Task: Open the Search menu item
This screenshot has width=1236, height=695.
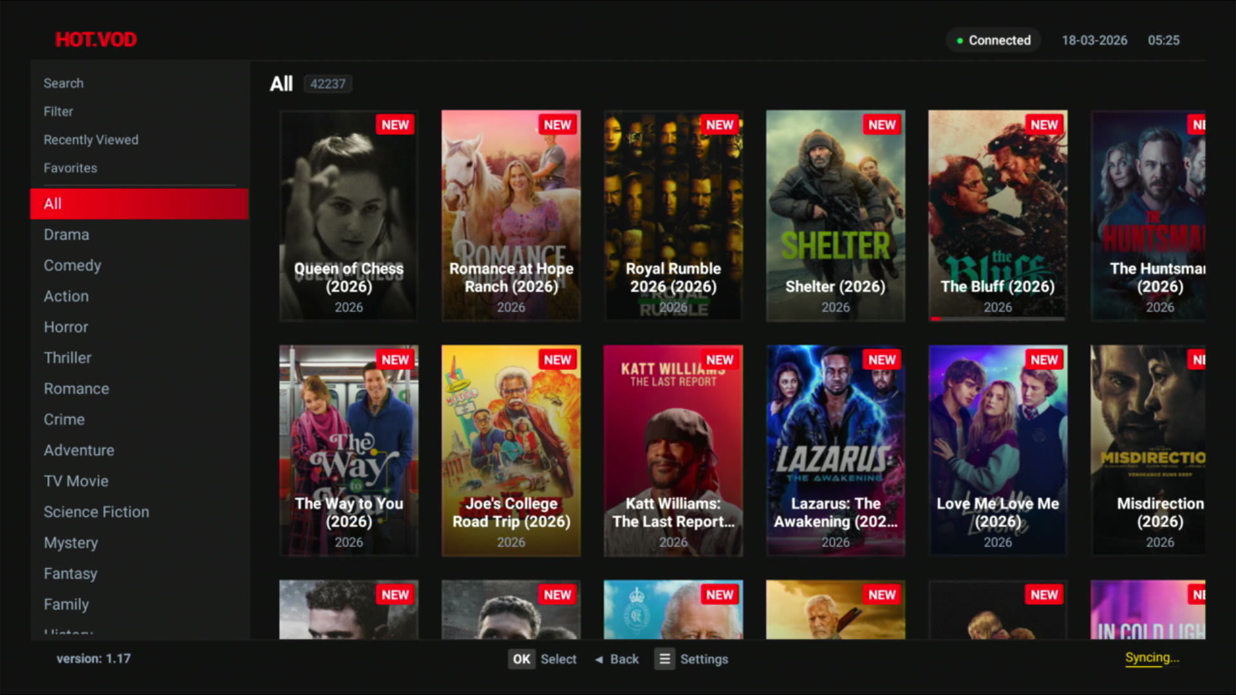Action: [64, 83]
